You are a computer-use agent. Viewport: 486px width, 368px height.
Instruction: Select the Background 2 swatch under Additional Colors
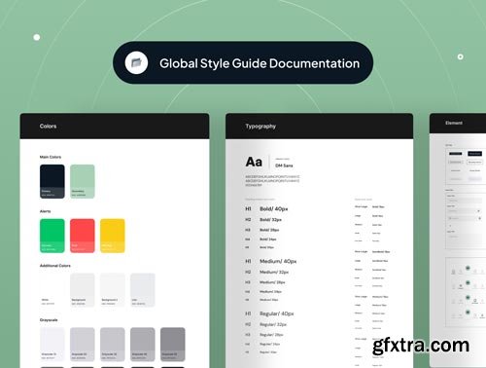(x=113, y=290)
